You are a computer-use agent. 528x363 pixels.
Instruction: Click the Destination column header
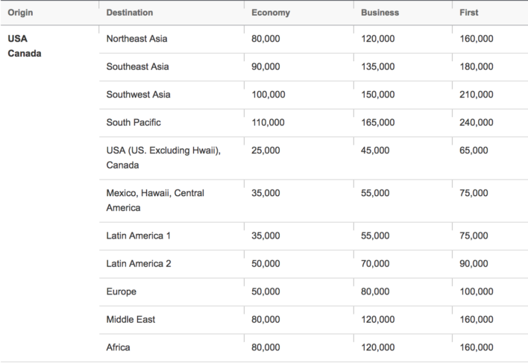[x=130, y=13]
